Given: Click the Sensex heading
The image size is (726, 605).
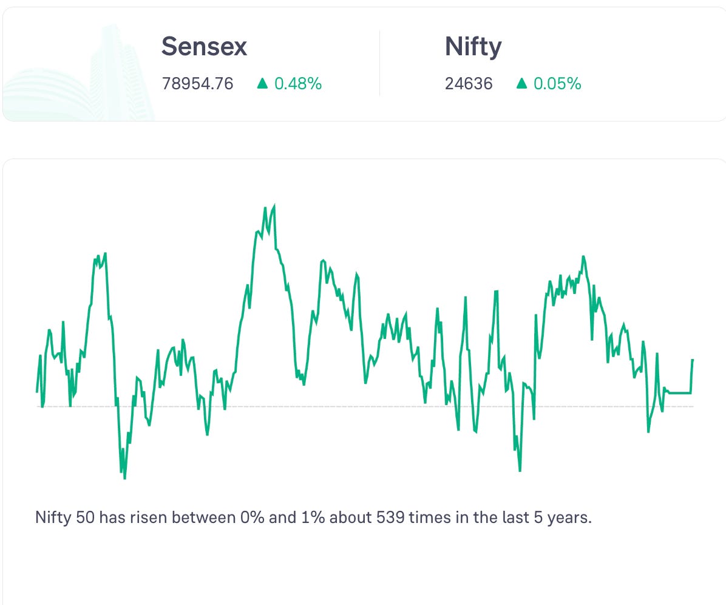Looking at the screenshot, I should 204,46.
